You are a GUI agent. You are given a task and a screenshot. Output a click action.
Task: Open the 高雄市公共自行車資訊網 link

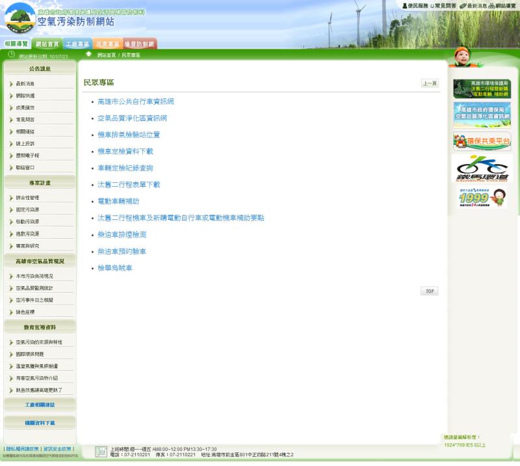tap(136, 102)
